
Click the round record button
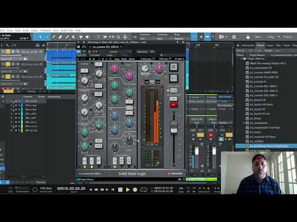pyautogui.click(x=135, y=189)
